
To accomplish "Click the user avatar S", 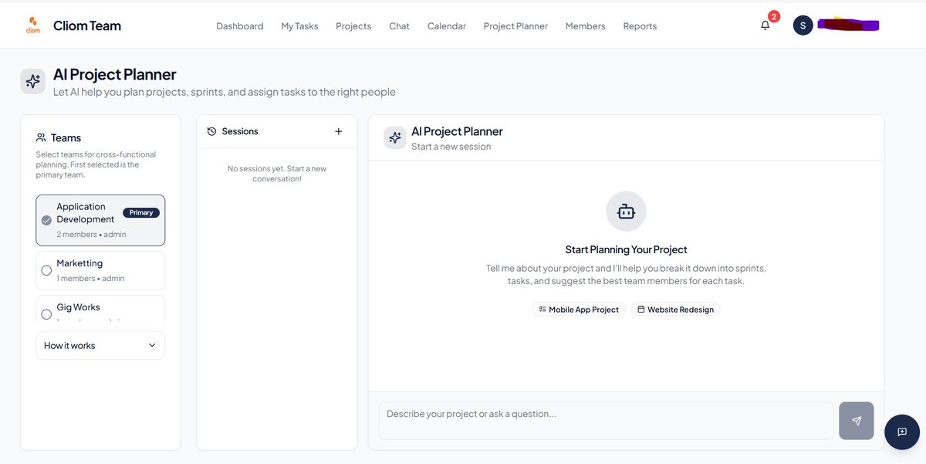I will pyautogui.click(x=803, y=25).
